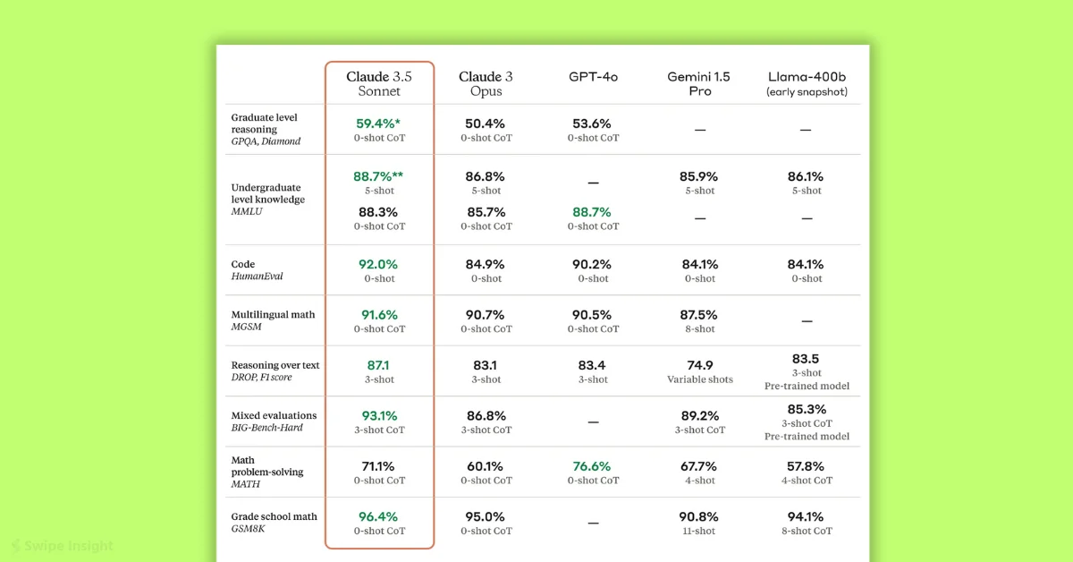This screenshot has height=562, width=1073.
Task: Select the Reasoning over text DROP label
Action: coord(275,371)
